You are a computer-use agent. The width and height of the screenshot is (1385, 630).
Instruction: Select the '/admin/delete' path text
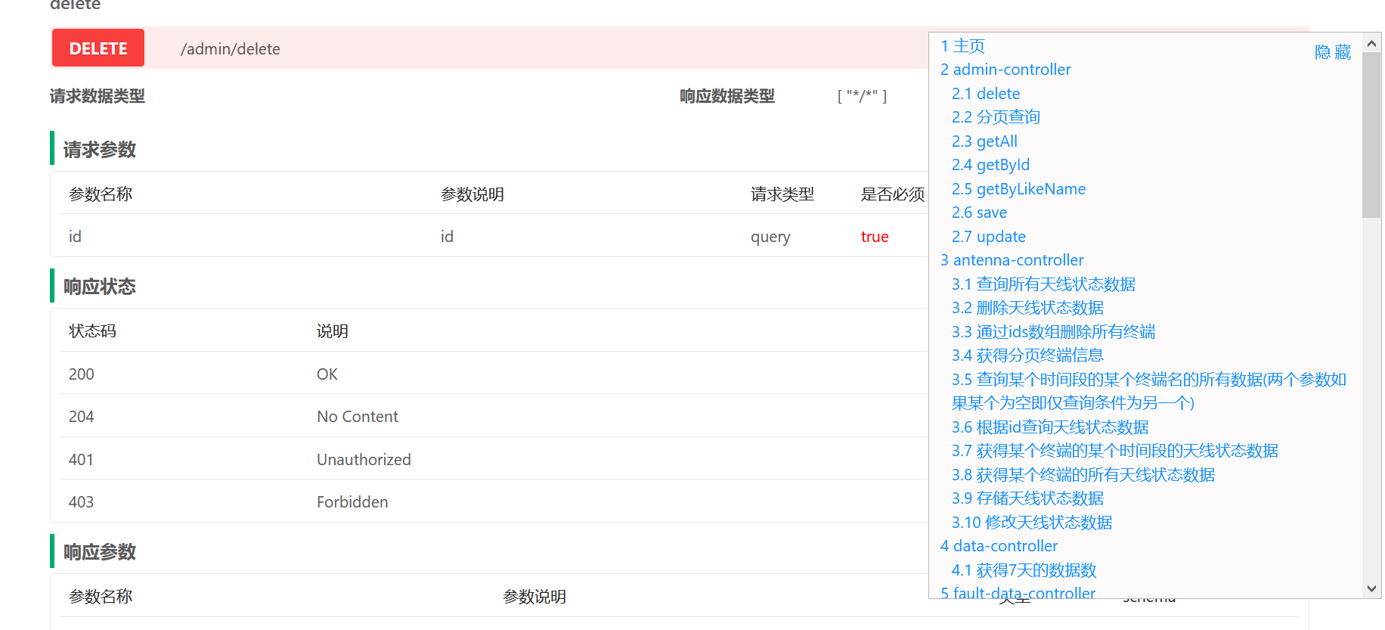[230, 49]
